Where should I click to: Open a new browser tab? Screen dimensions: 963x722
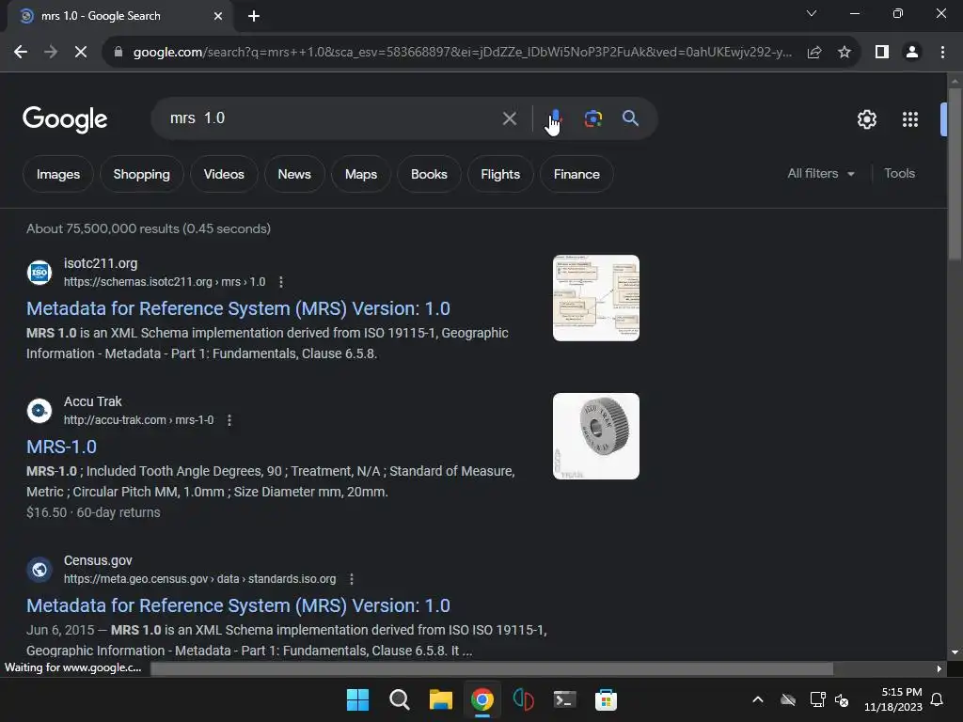coord(254,16)
